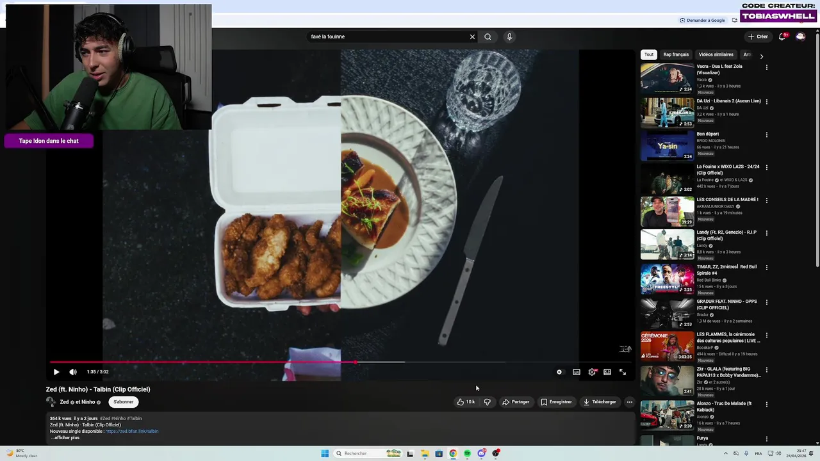This screenshot has height=461, width=820.
Task: Select the Tout filter chip
Action: click(x=649, y=54)
